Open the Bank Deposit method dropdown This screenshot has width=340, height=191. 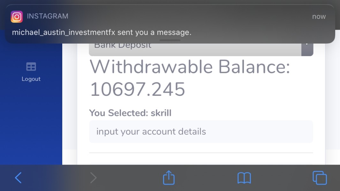click(201, 49)
